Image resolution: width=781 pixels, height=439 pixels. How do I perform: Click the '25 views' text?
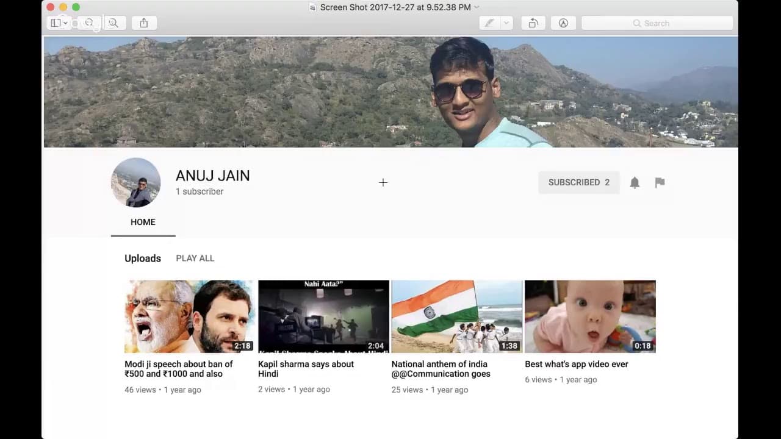click(407, 390)
